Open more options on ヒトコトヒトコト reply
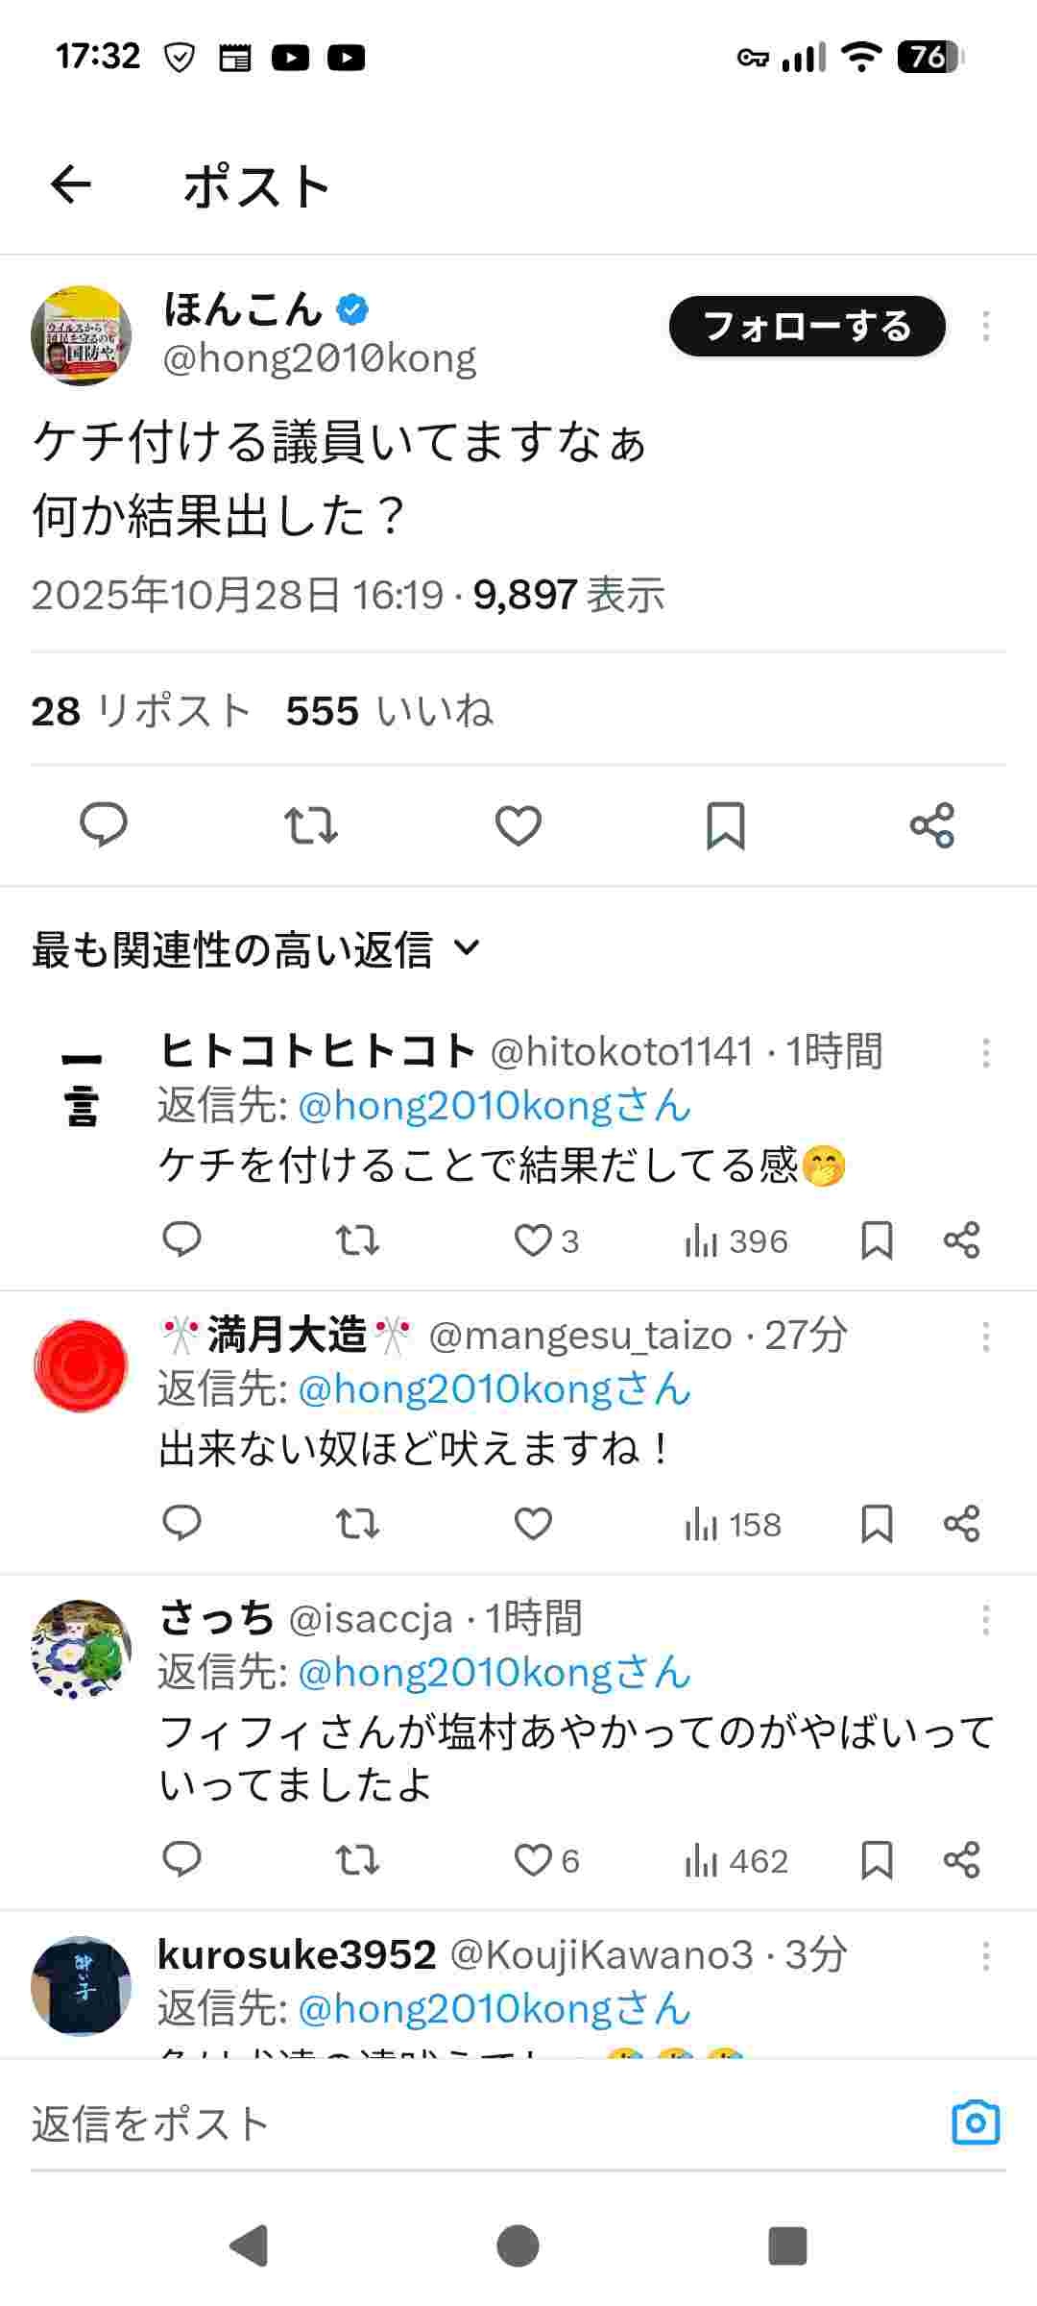1037x2306 pixels. [x=986, y=1053]
